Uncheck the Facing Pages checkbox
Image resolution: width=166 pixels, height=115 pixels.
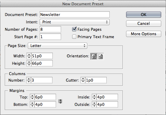tap(74, 29)
